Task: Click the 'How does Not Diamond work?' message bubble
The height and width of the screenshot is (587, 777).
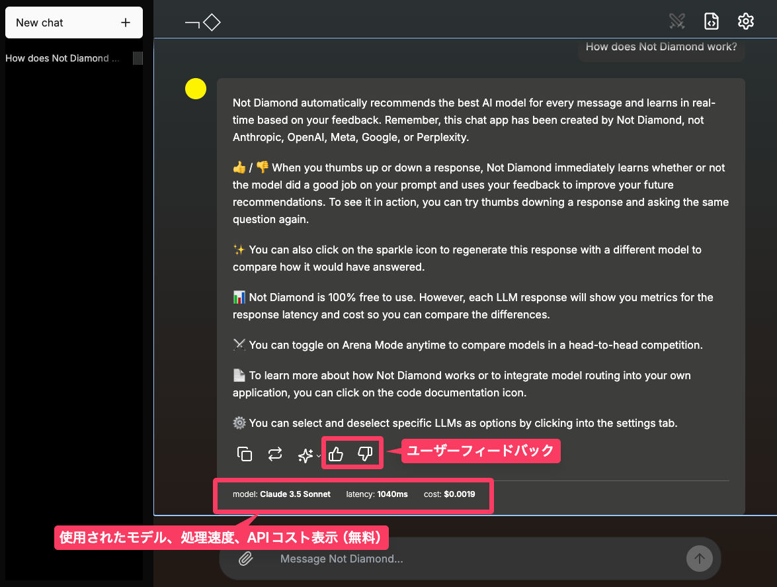Action: point(661,48)
